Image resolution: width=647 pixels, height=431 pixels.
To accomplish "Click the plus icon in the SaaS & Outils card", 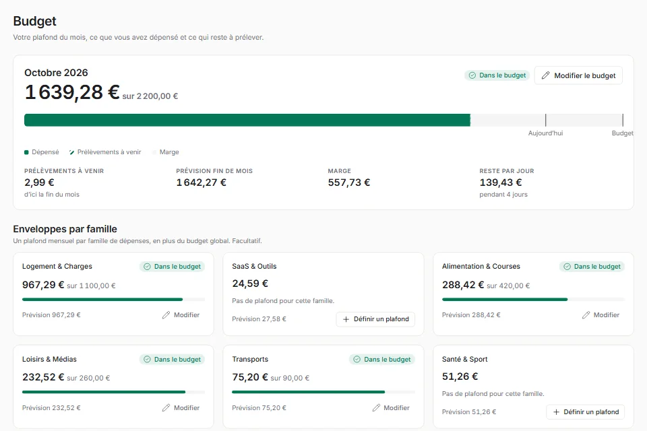I will tap(346, 319).
